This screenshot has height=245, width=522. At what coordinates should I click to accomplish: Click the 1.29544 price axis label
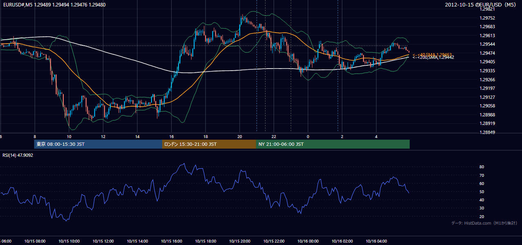click(488, 44)
